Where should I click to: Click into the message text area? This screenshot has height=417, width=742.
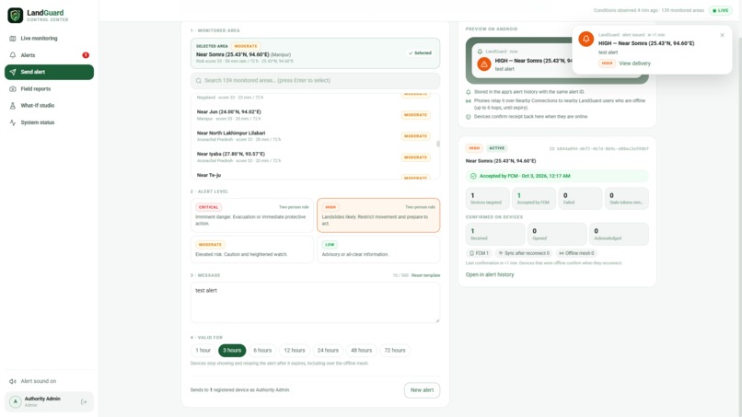point(315,303)
